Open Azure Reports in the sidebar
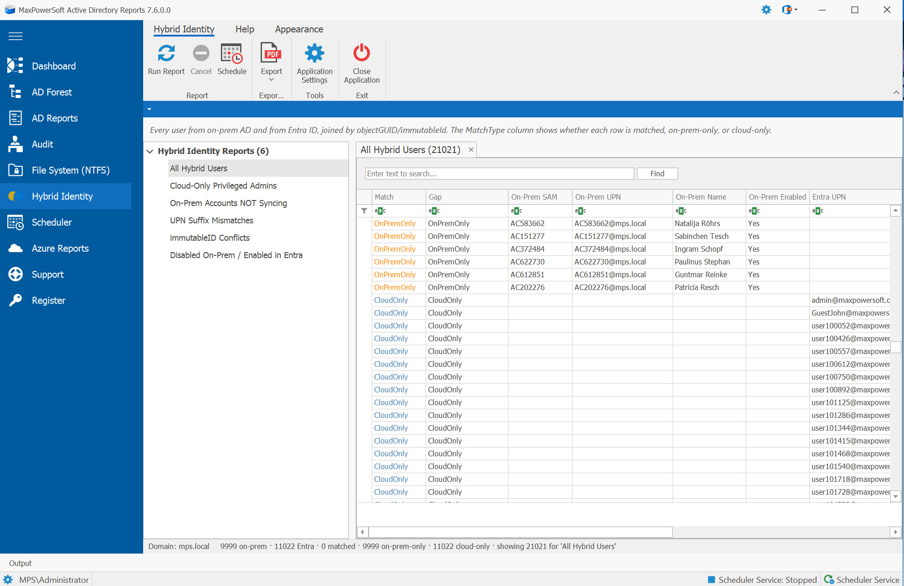 tap(65, 248)
